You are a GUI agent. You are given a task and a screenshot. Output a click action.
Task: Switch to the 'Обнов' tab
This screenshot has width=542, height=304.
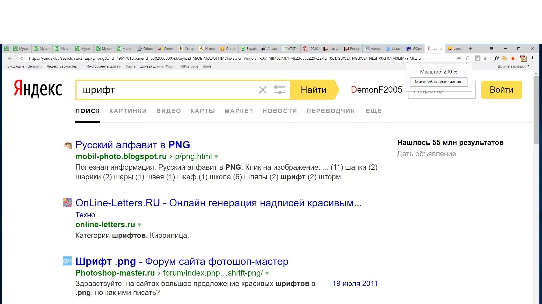tap(145, 49)
